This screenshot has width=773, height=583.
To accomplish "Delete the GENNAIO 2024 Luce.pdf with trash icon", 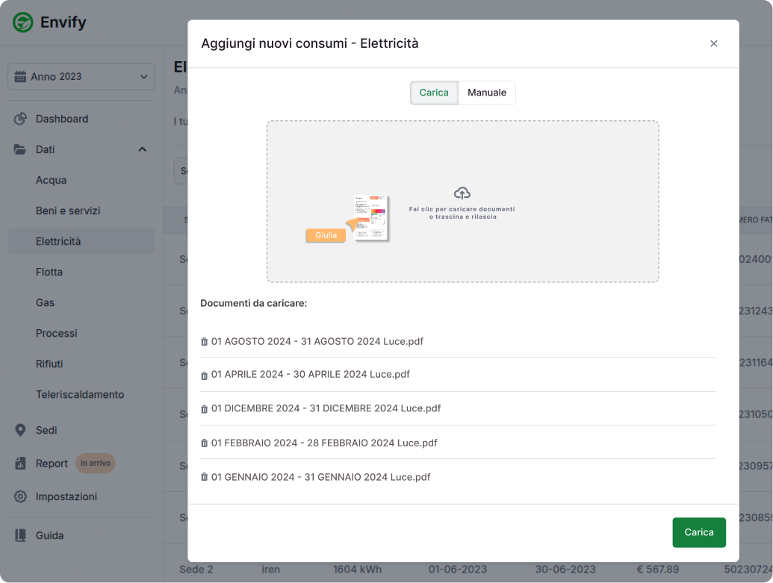I will click(204, 476).
